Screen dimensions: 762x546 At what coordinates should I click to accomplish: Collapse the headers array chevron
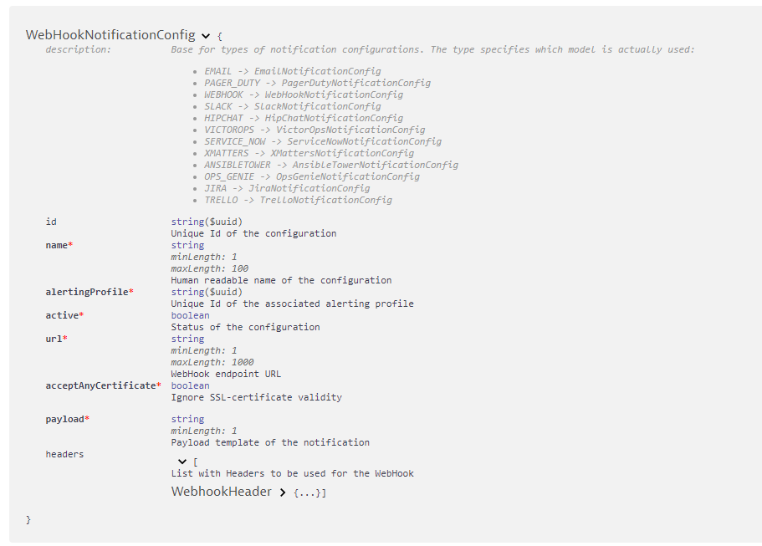(x=182, y=462)
